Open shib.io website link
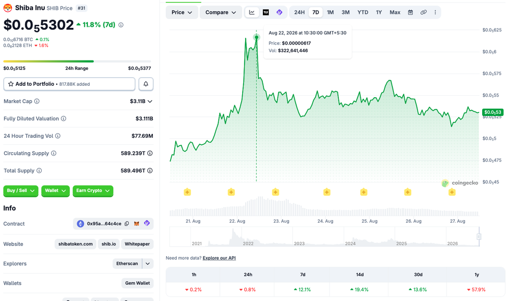The height and width of the screenshot is (301, 508). pyautogui.click(x=109, y=244)
